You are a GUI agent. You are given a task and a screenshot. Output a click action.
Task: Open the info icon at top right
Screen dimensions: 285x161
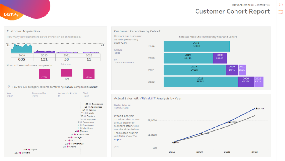281,5
